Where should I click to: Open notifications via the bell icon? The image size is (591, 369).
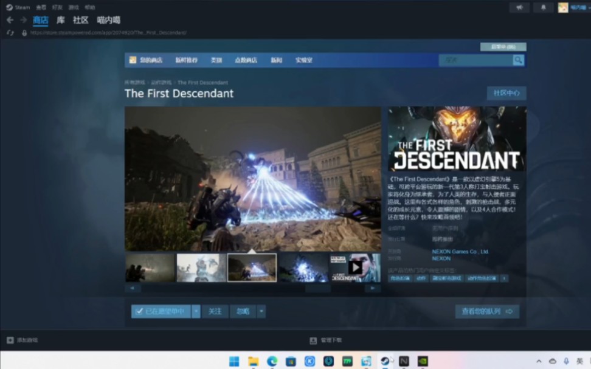(544, 7)
